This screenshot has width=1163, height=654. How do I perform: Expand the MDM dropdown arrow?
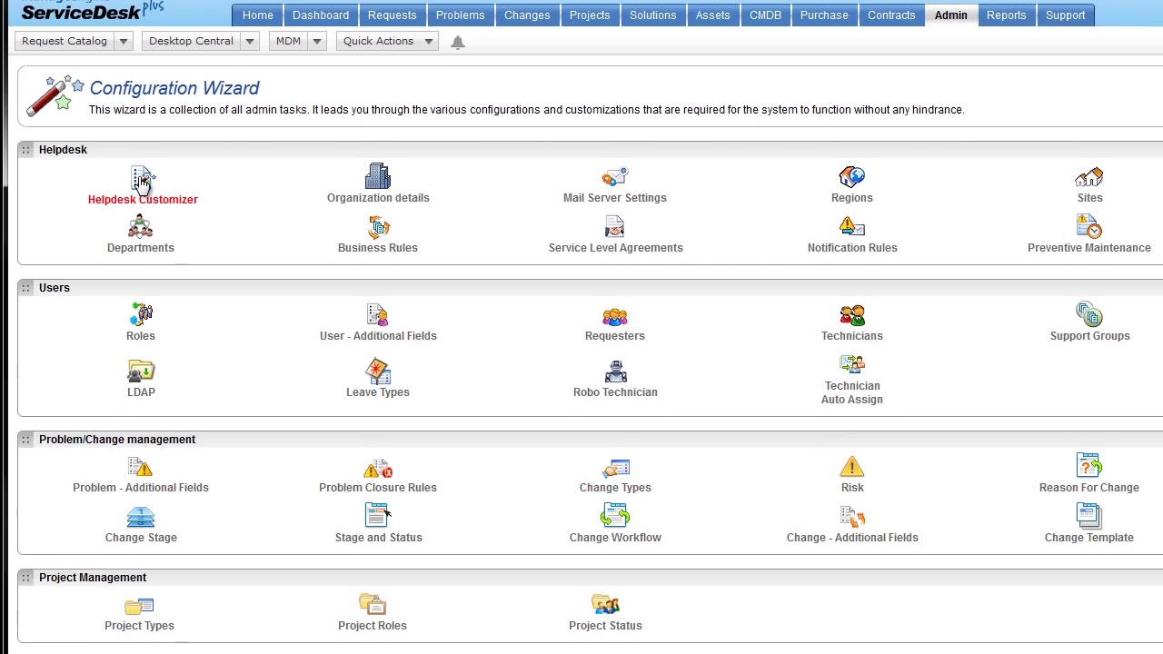click(317, 41)
